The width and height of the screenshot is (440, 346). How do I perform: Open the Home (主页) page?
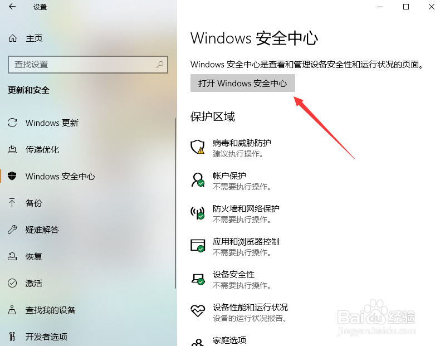pos(25,38)
